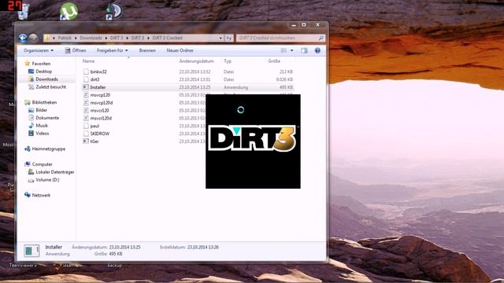Screen dimensions: 504x283
Task: Toggle the preview pane icon
Action: tap(304, 50)
